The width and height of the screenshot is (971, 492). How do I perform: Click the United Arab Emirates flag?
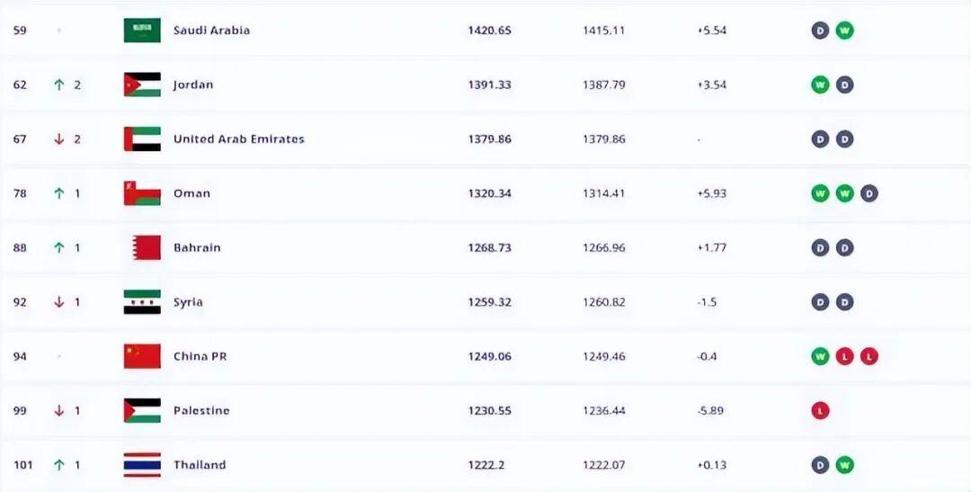142,139
